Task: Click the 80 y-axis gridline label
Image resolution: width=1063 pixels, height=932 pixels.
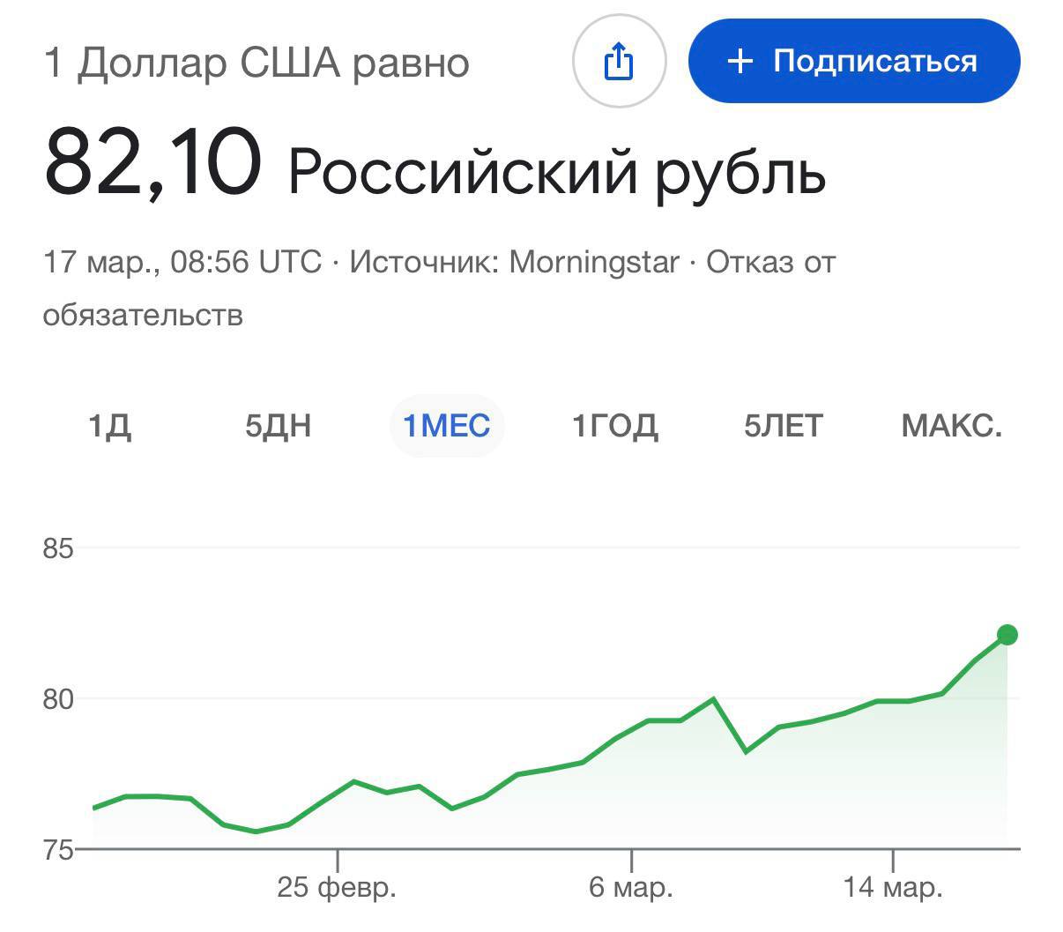Action: pos(58,699)
